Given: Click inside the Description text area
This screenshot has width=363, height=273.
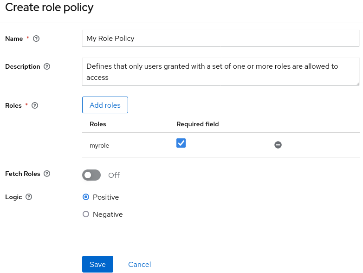Looking at the screenshot, I should pyautogui.click(x=220, y=71).
